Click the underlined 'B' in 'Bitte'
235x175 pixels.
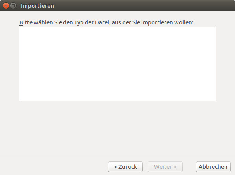[21, 22]
